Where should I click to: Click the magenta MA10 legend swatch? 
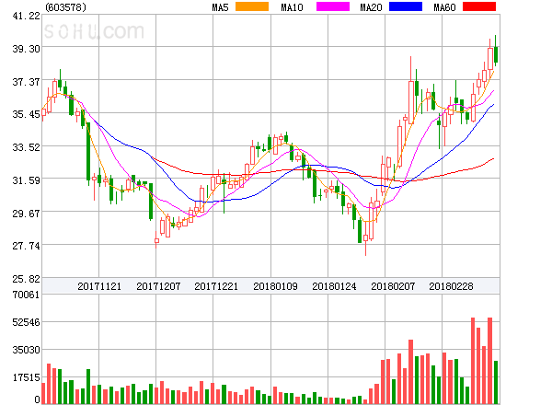pyautogui.click(x=333, y=6)
